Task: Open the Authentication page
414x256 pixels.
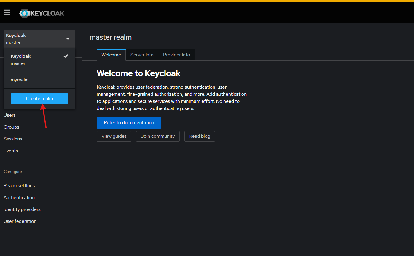Action: [19, 198]
